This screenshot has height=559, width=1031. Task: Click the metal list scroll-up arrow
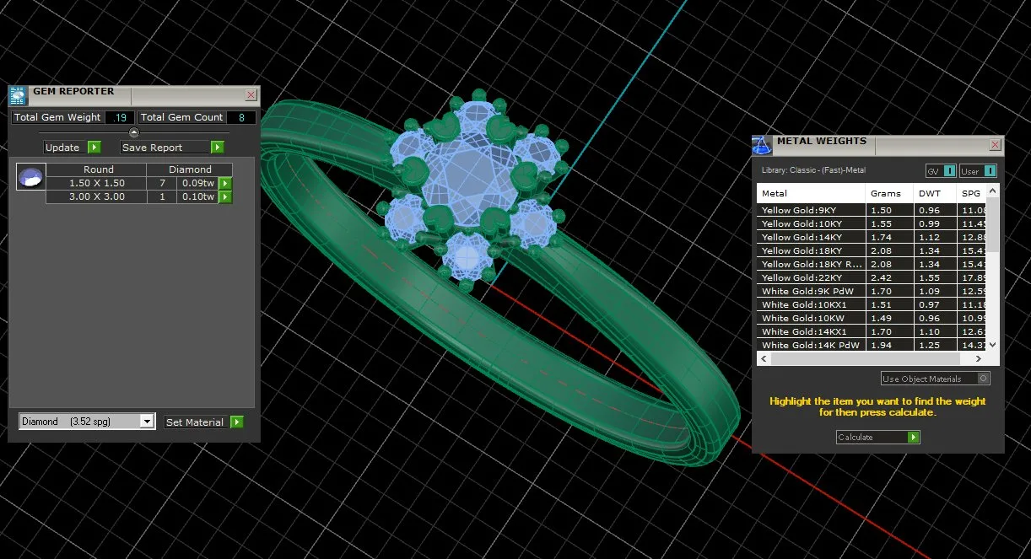[993, 191]
